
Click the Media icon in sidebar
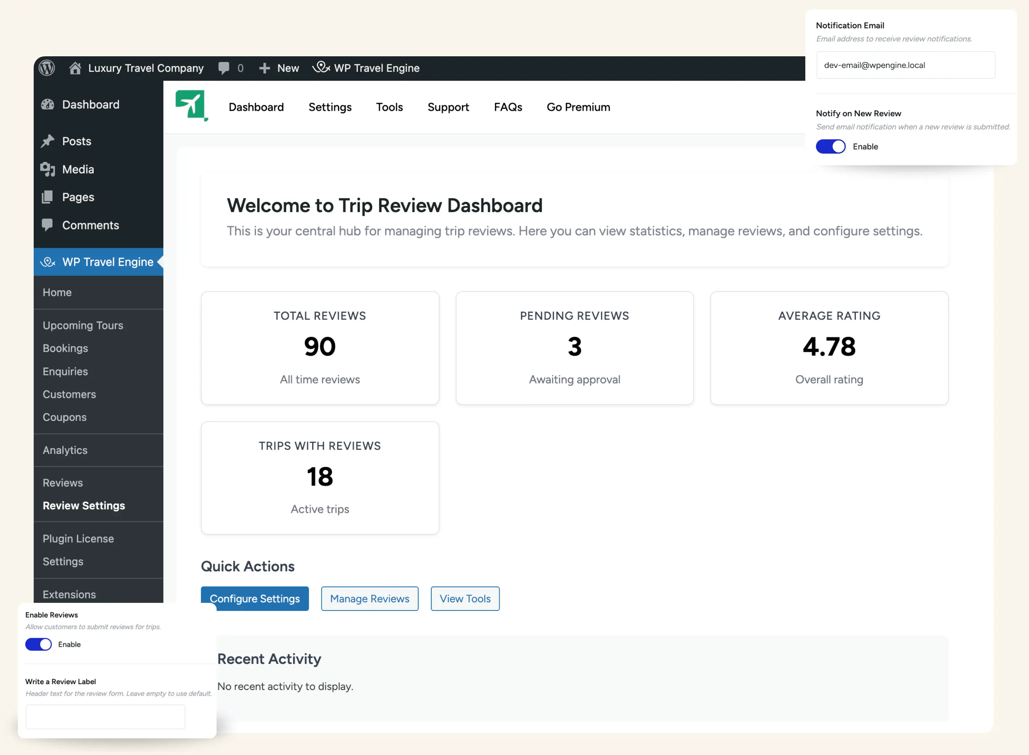(x=48, y=170)
